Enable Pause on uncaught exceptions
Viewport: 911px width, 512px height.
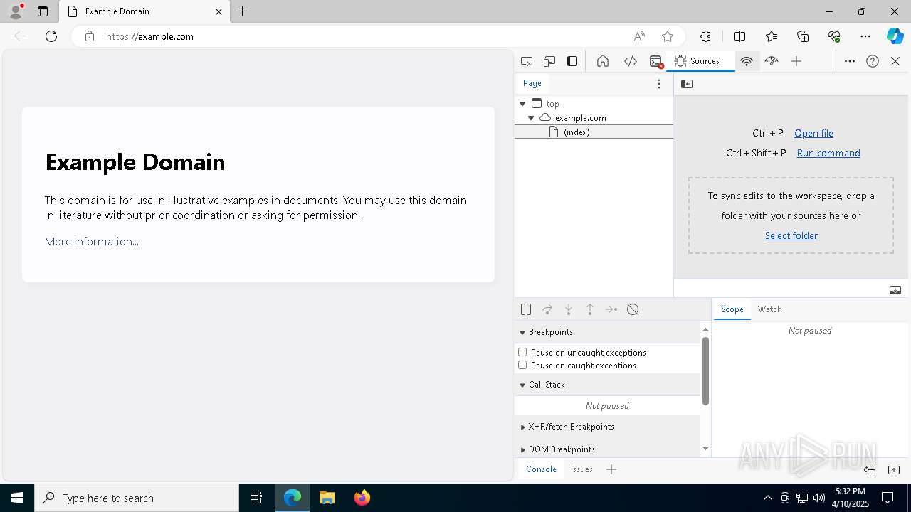[x=522, y=352]
